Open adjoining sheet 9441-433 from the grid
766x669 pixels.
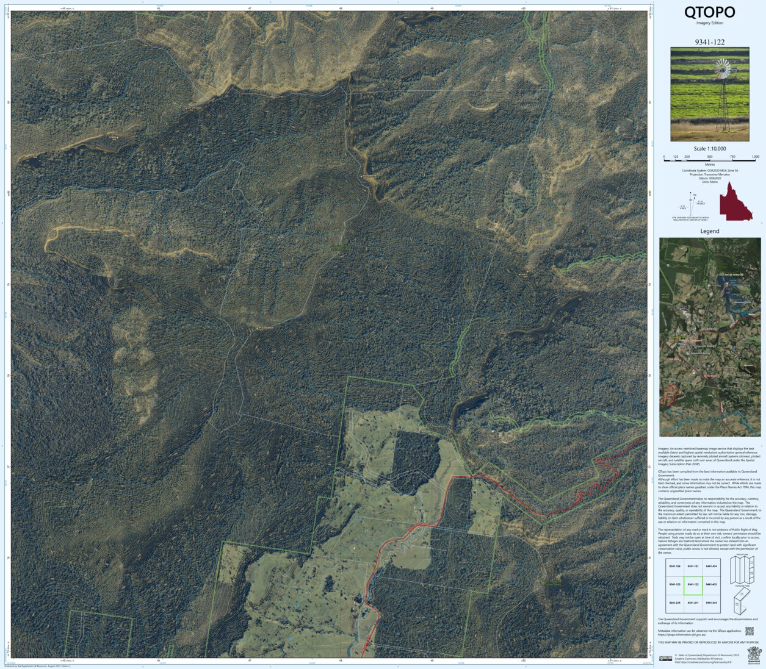[712, 584]
